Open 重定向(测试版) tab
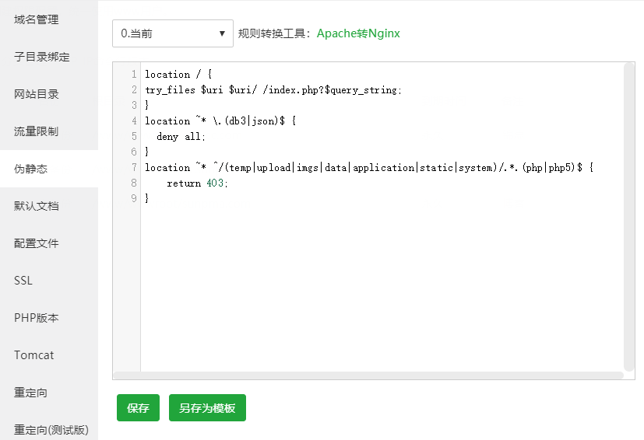644x440 pixels. coord(51,430)
